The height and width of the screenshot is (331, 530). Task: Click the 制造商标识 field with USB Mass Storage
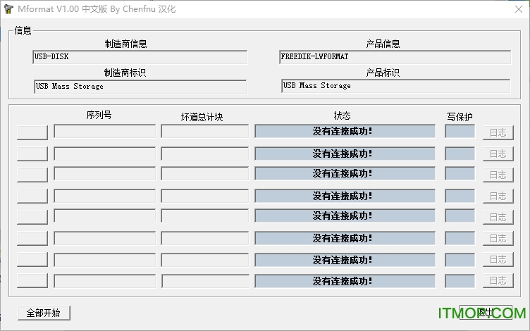click(140, 87)
